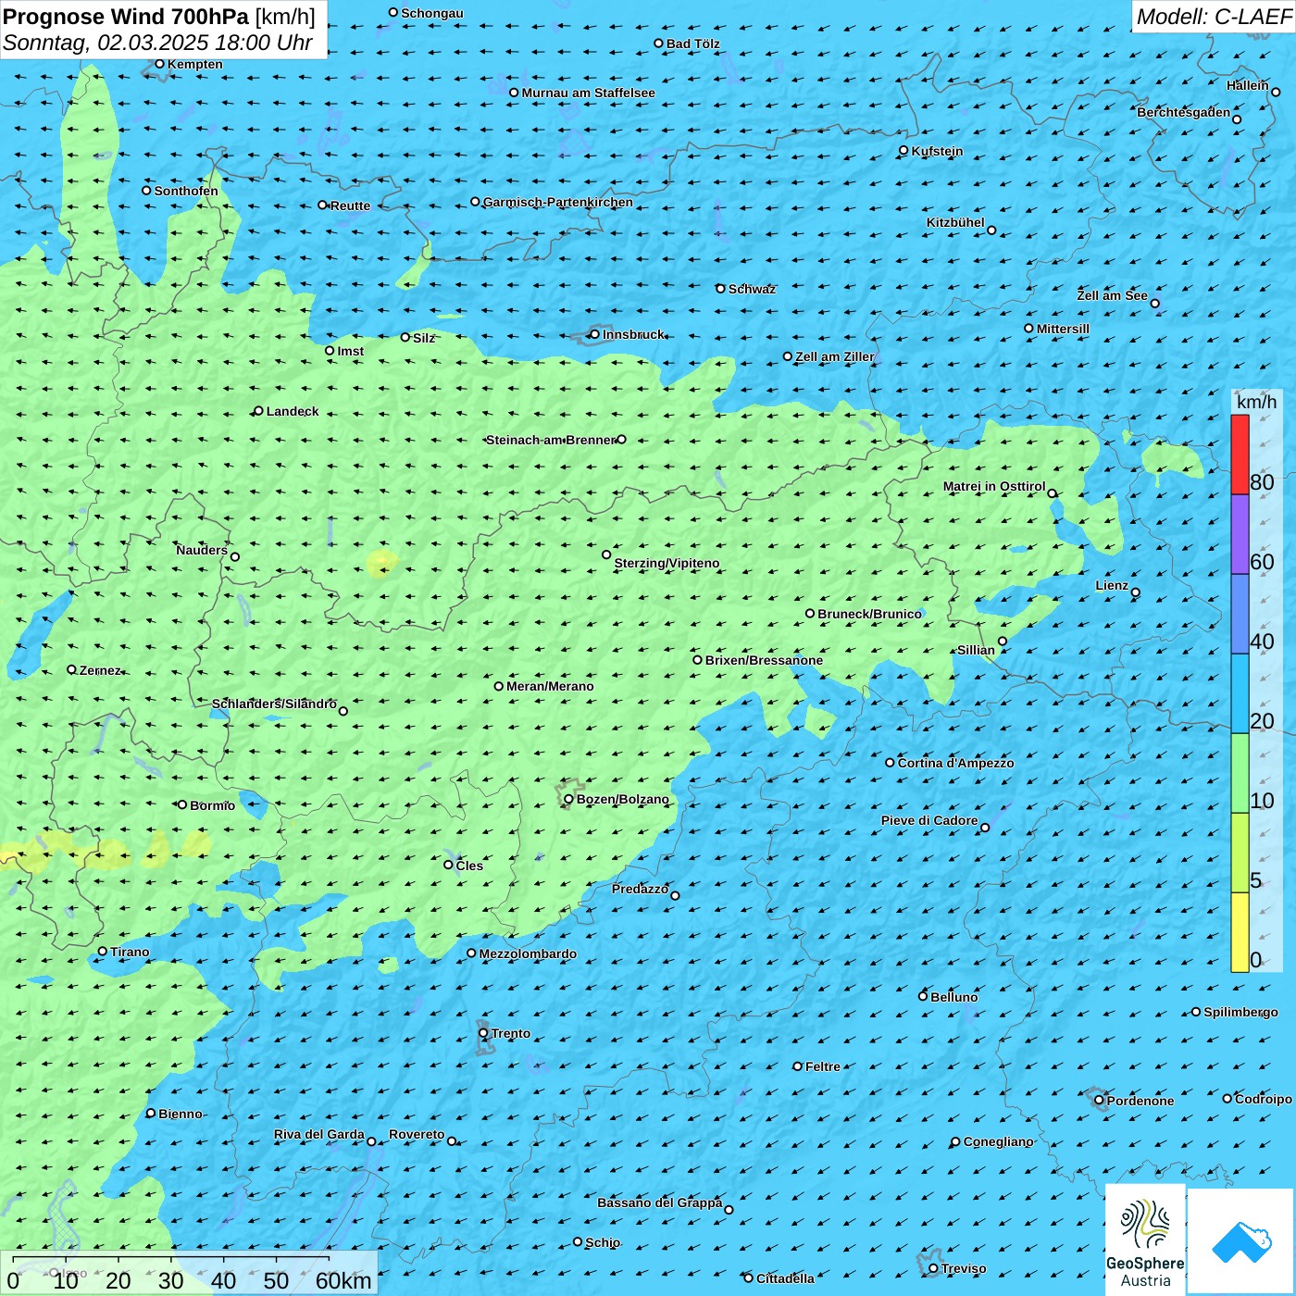Click the GeoSphere Austria logo
The width and height of the screenshot is (1296, 1296).
[x=1145, y=1239]
